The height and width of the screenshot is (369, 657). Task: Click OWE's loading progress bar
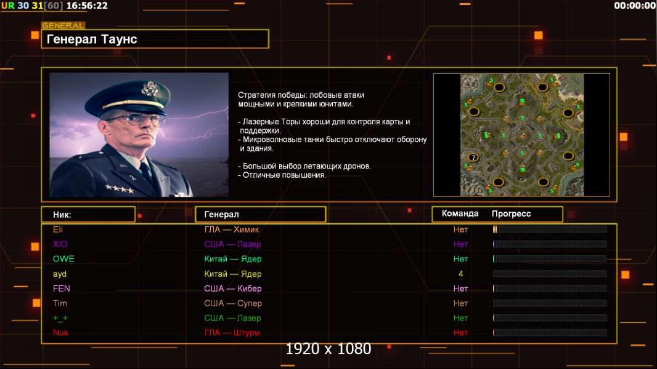click(x=550, y=259)
